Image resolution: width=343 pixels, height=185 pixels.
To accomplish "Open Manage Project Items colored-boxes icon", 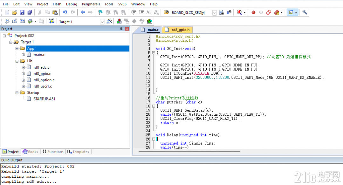I will [x=119, y=21].
